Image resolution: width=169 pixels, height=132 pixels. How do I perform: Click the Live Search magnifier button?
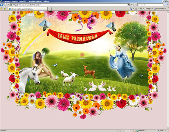coord(165,5)
